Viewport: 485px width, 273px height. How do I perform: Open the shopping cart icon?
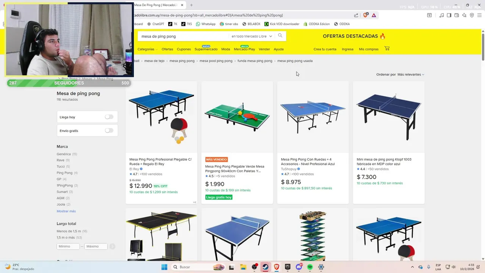387,49
